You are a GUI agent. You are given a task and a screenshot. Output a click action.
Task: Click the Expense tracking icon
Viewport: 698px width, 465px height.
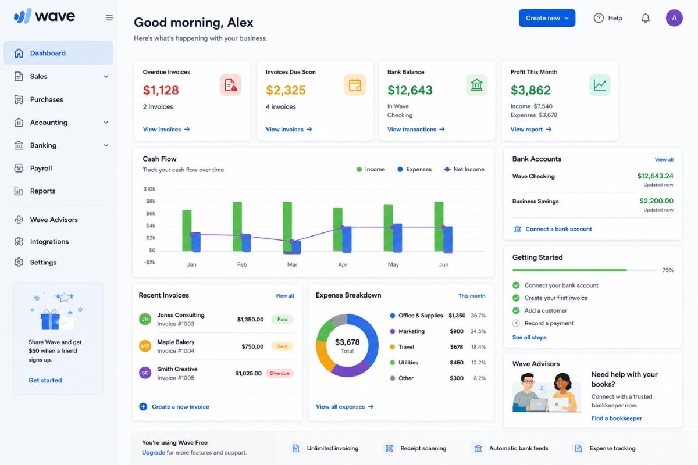578,448
